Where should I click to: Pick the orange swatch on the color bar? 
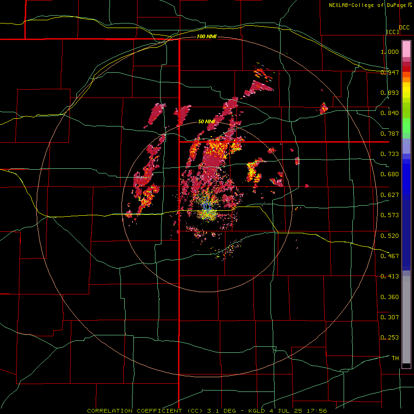(406, 80)
